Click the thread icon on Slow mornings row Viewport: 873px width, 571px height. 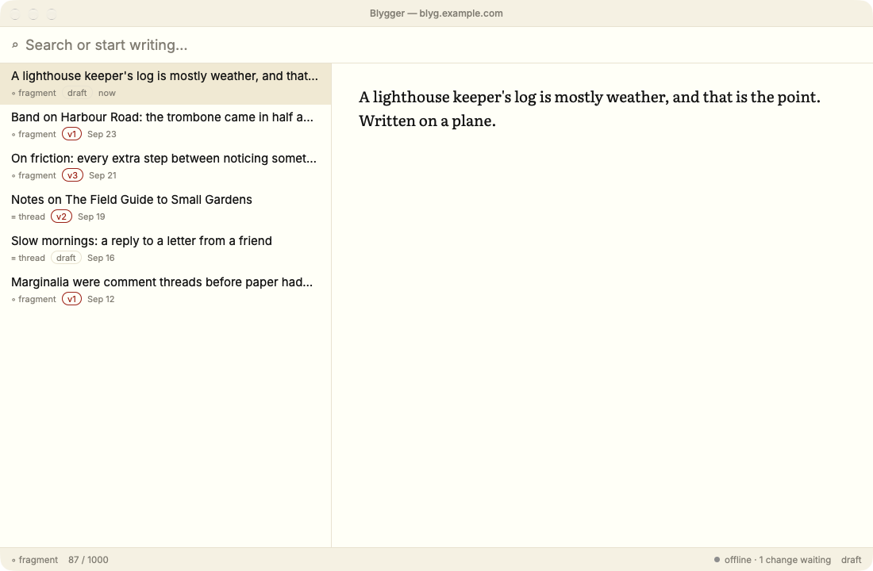[14, 259]
